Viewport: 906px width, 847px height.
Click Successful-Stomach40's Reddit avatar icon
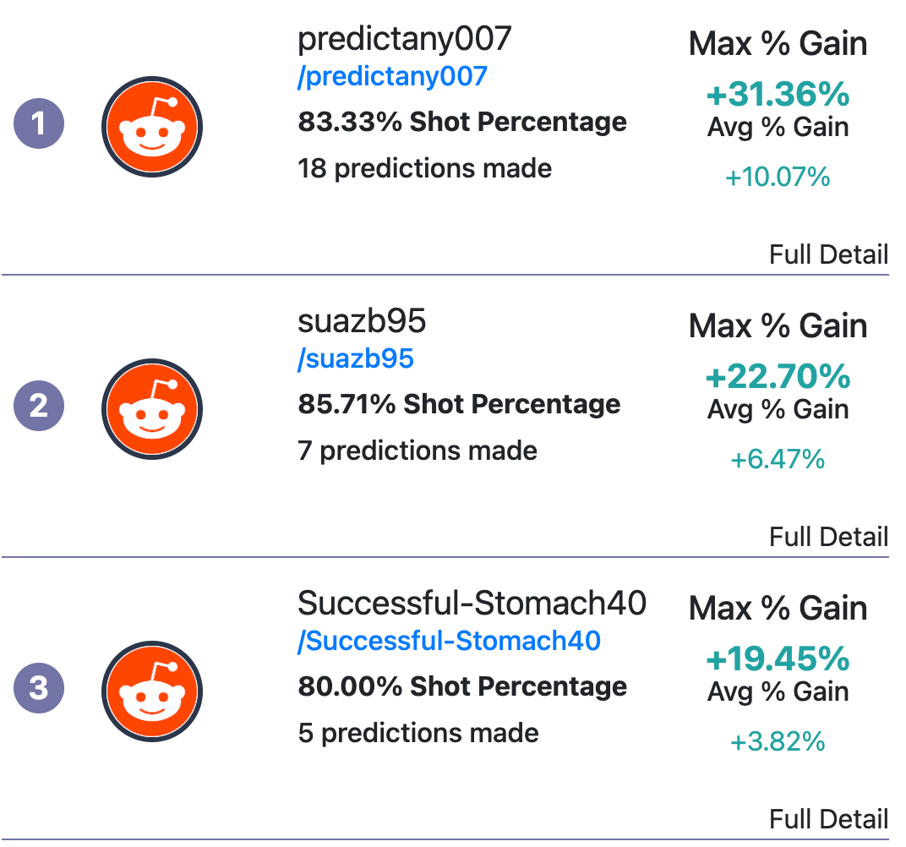click(152, 691)
